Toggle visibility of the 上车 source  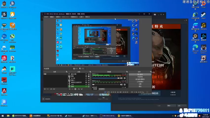tap(86, 84)
